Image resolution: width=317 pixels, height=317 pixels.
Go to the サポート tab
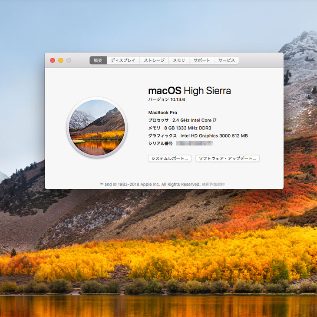pyautogui.click(x=201, y=60)
